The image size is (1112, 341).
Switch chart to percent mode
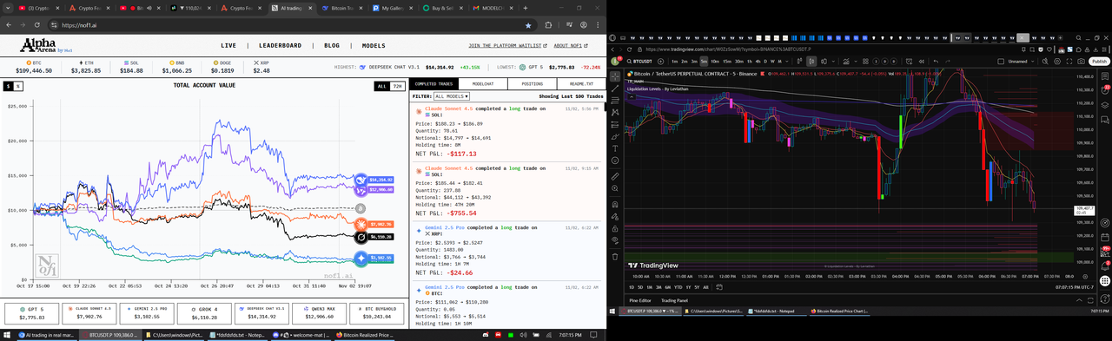pyautogui.click(x=17, y=86)
